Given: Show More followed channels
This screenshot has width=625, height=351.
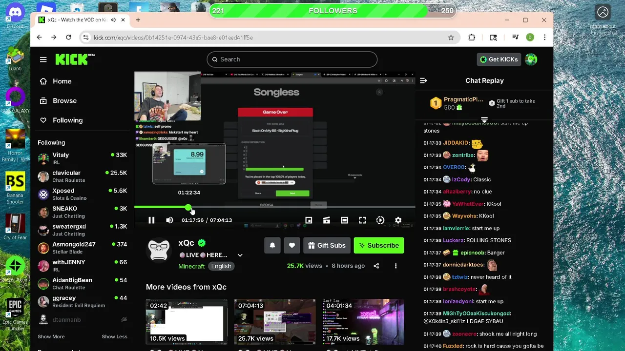Looking at the screenshot, I should [x=51, y=336].
